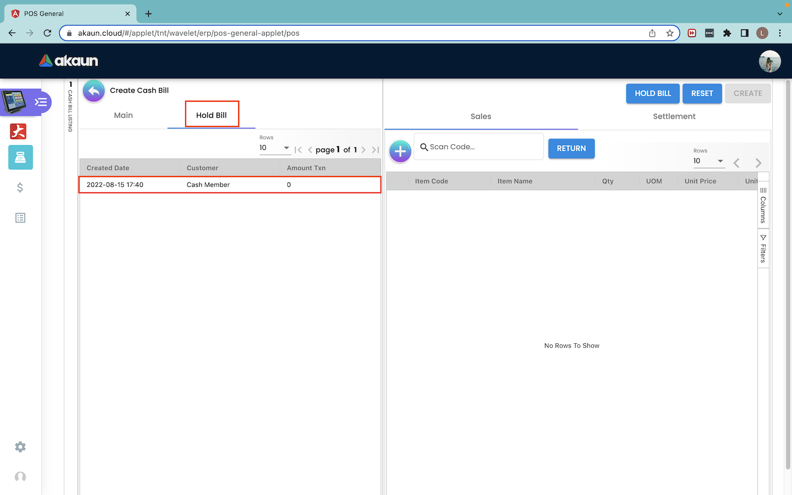Go to previous page of hold bill list
The height and width of the screenshot is (495, 792).
(310, 150)
